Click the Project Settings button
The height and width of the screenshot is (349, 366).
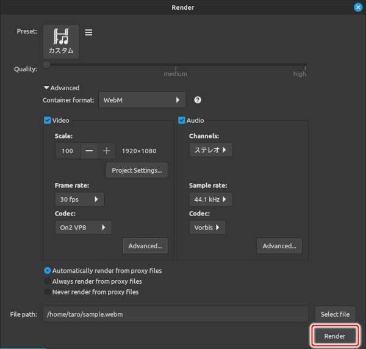(x=137, y=170)
